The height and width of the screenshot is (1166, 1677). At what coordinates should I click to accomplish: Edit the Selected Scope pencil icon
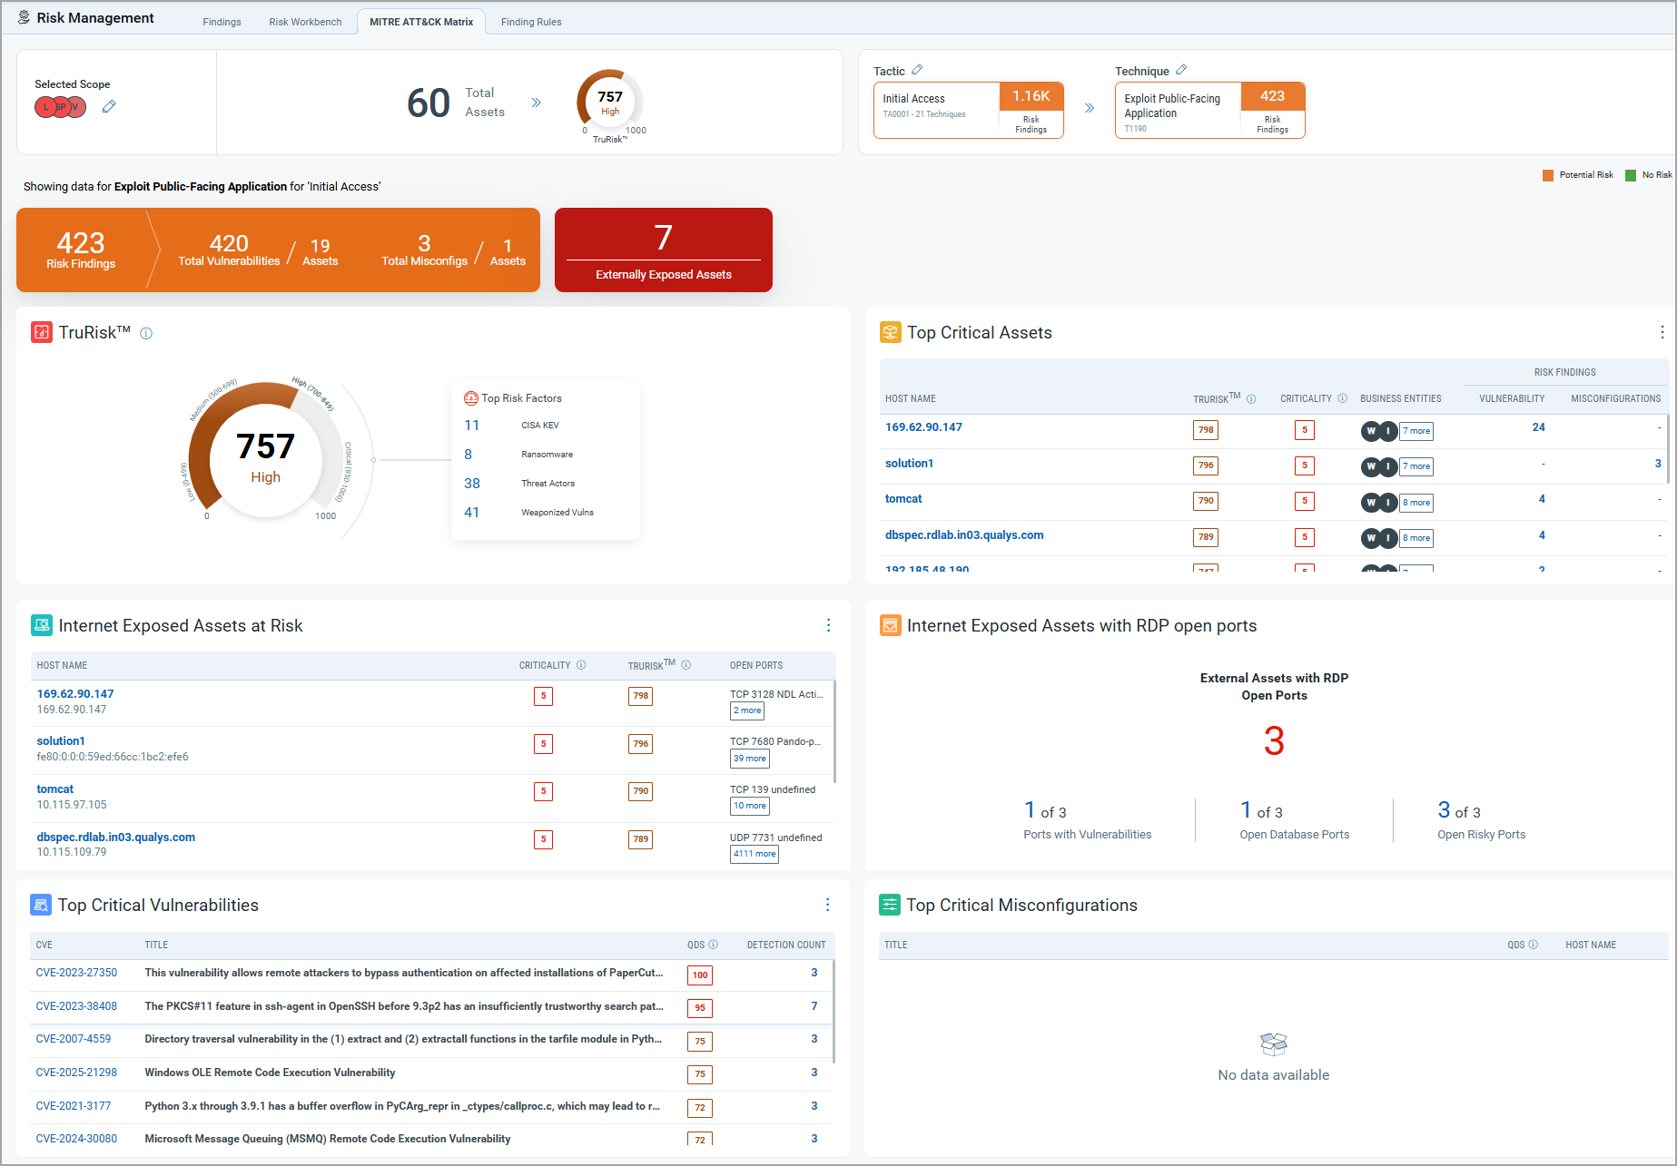click(109, 107)
